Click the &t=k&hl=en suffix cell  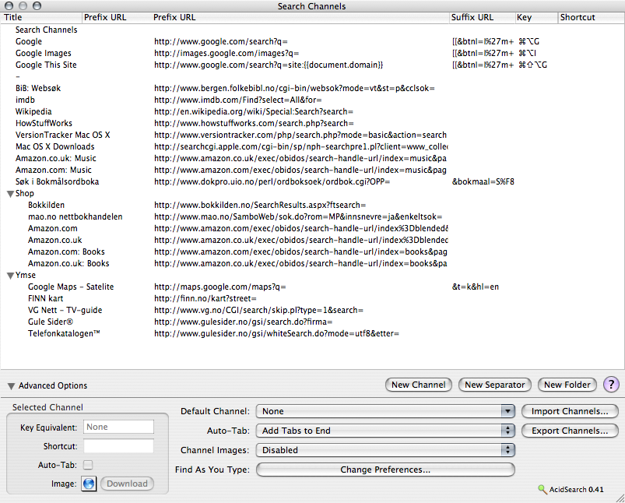(x=475, y=287)
